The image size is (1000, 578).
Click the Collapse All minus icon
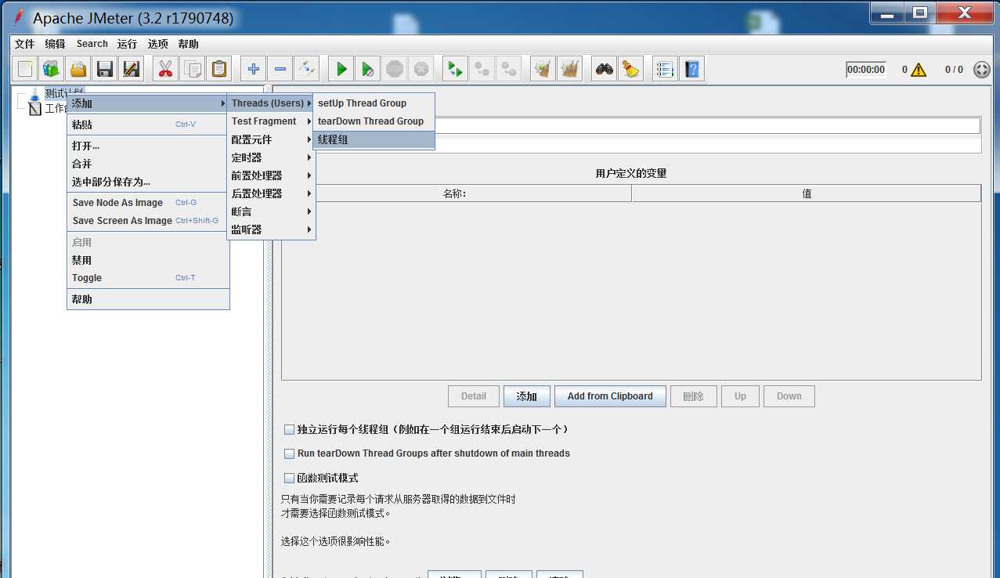pos(280,69)
